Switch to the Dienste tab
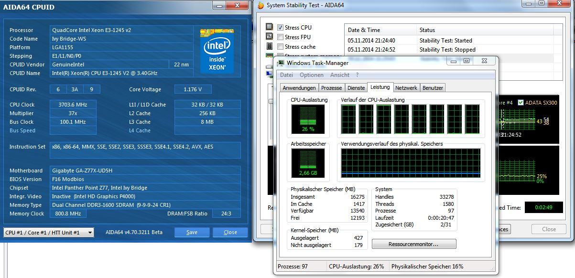575x278 pixels. [x=356, y=88]
